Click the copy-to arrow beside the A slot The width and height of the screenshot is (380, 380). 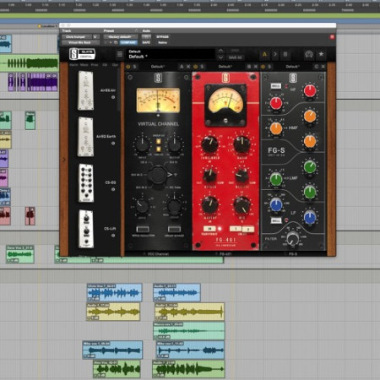(x=275, y=54)
